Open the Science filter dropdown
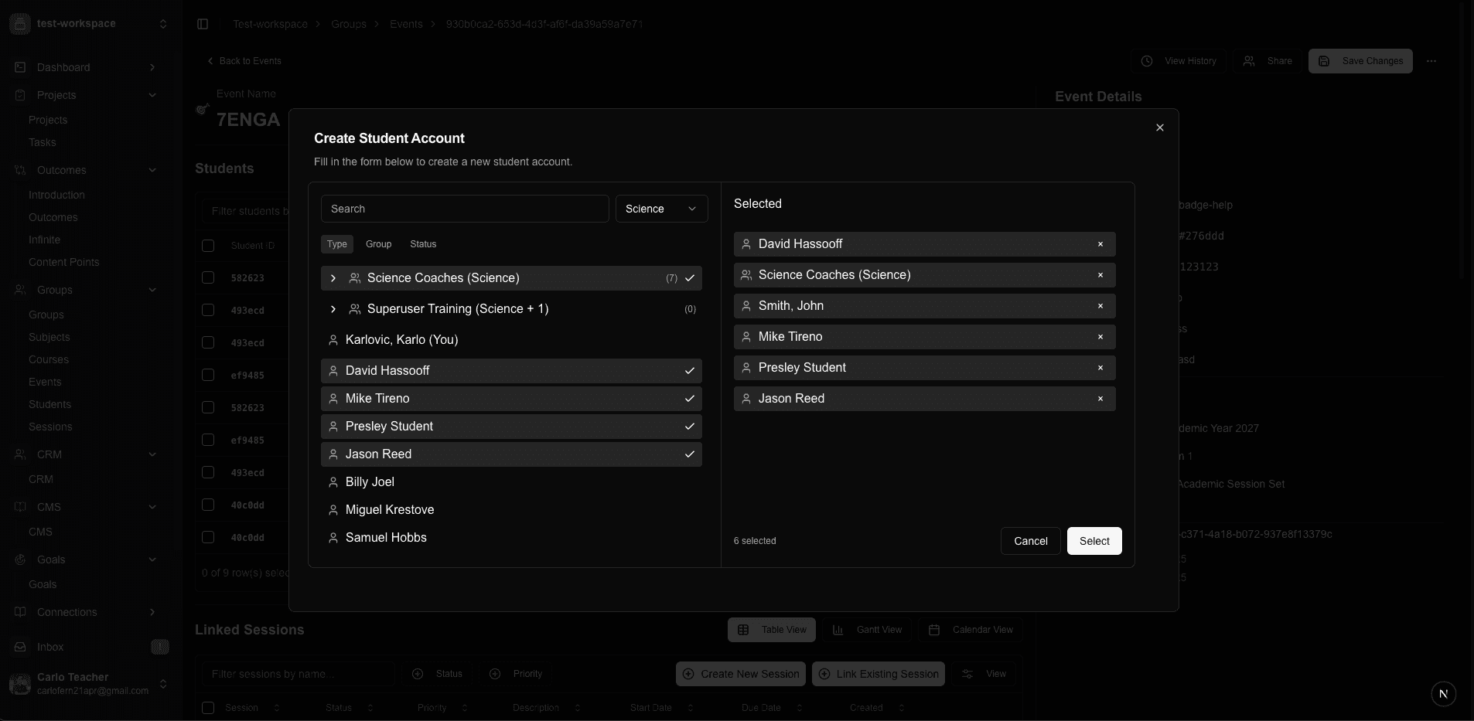The width and height of the screenshot is (1474, 721). click(661, 209)
